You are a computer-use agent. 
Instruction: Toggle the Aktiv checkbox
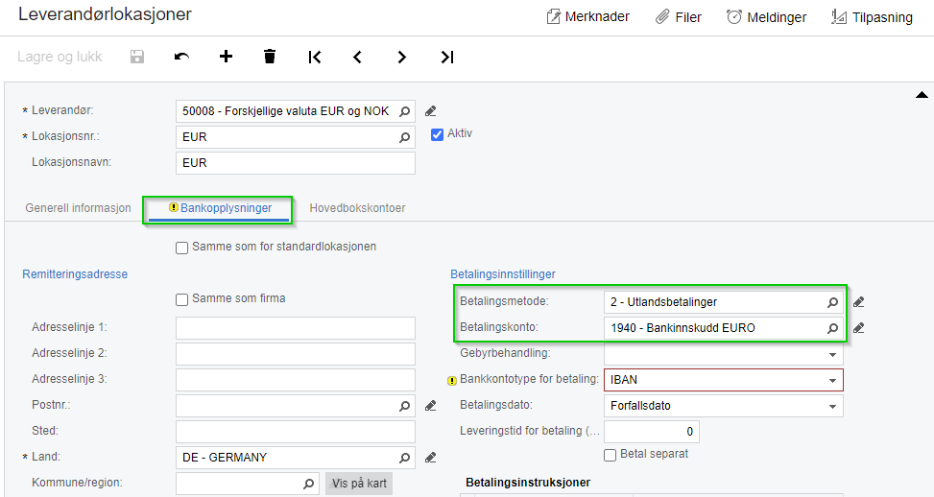coord(437,134)
